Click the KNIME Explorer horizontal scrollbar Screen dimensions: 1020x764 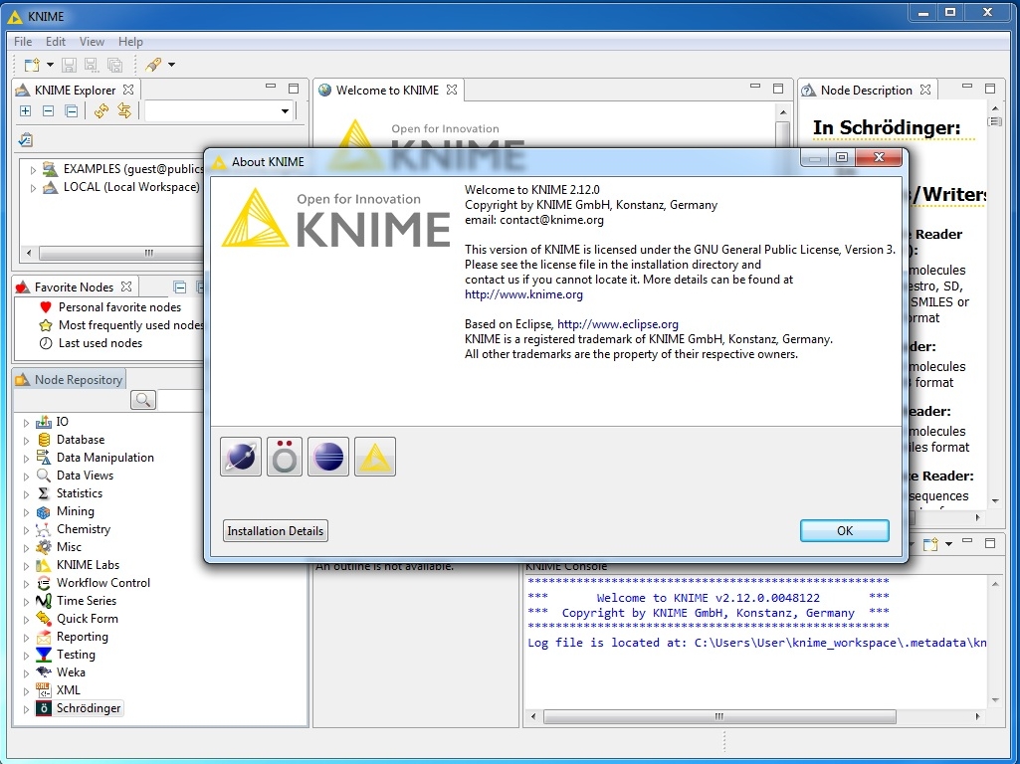[x=122, y=253]
